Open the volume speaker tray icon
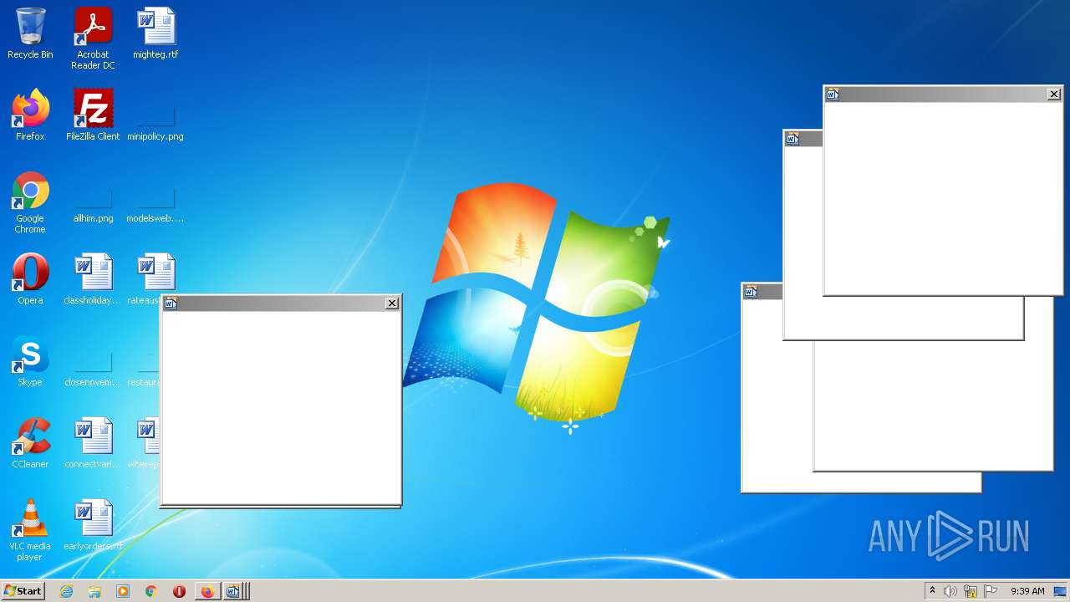 (x=950, y=591)
